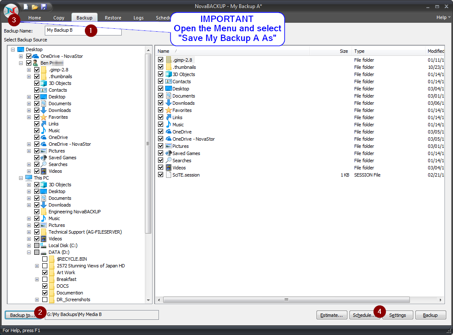Open the Restore tab

(x=113, y=18)
